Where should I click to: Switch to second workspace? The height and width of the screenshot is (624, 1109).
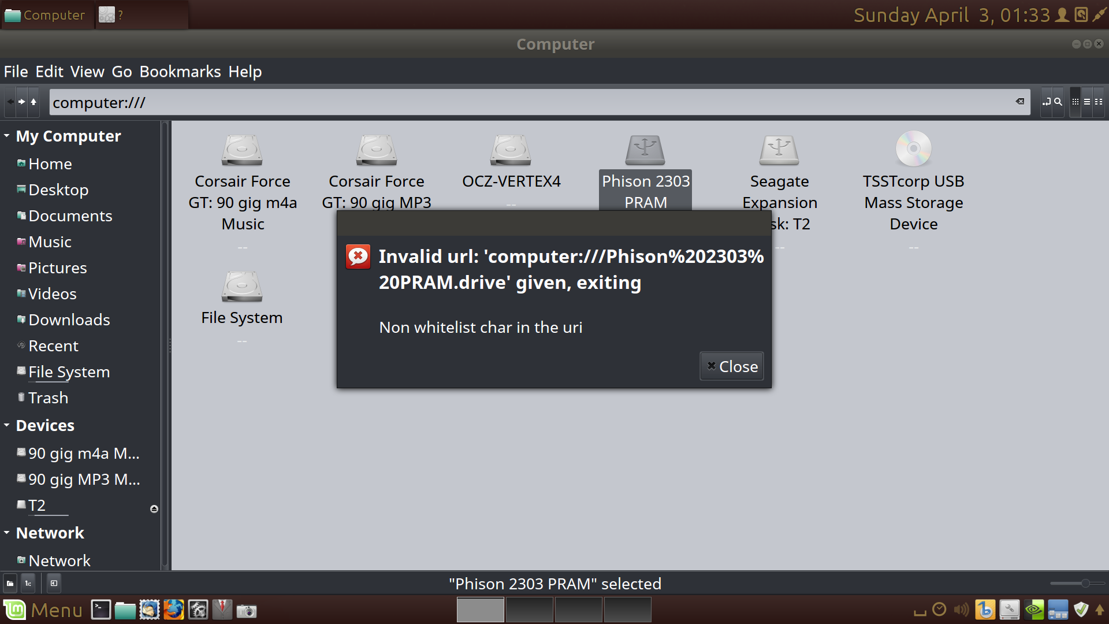(x=530, y=610)
